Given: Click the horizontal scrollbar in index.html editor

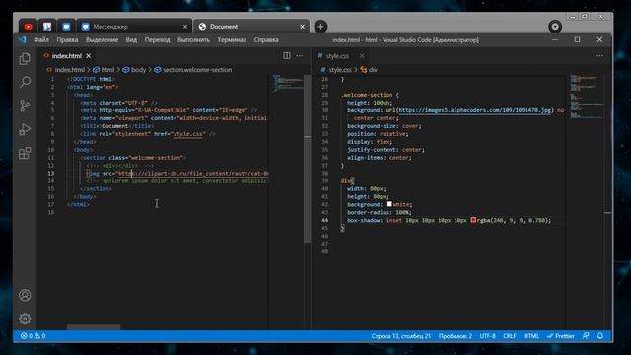Looking at the screenshot, I should tap(94, 326).
